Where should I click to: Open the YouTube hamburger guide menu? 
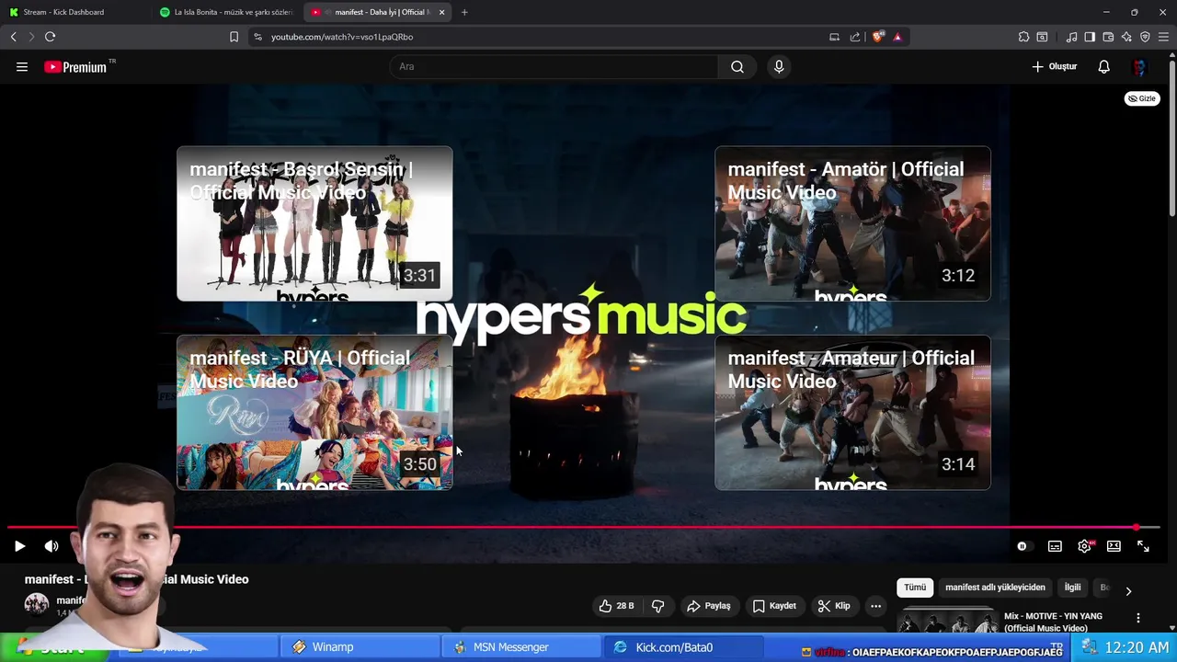(x=22, y=67)
